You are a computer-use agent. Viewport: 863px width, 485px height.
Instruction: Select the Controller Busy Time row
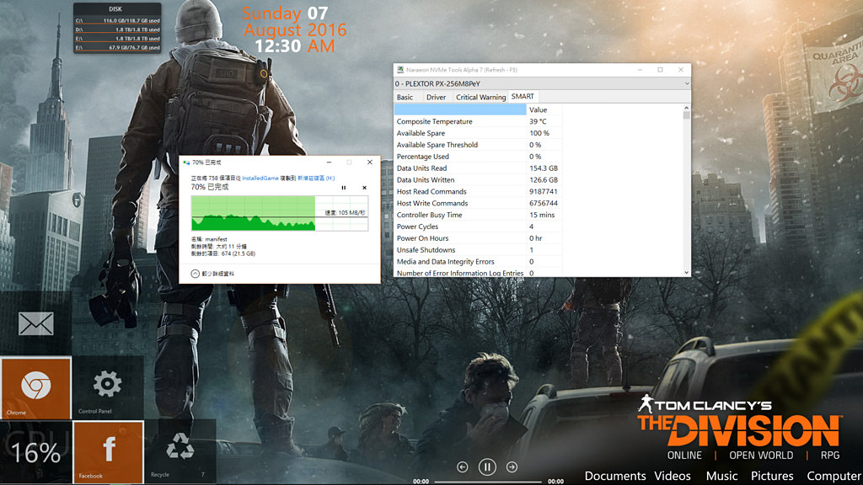tap(478, 215)
